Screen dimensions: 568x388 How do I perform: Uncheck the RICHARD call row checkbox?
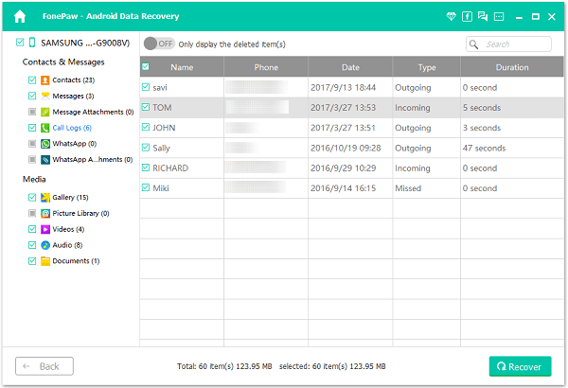(x=146, y=168)
